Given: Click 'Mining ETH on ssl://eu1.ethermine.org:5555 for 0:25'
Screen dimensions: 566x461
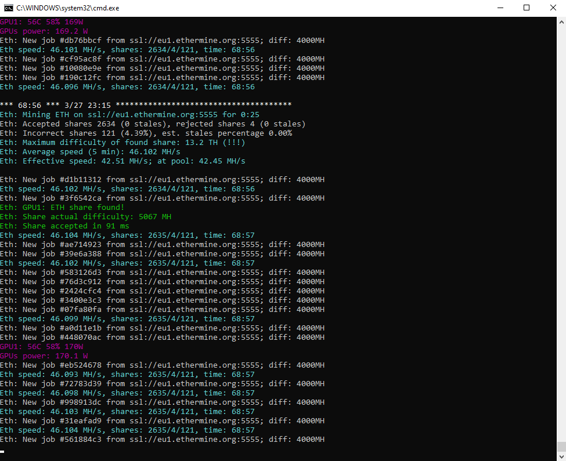Looking at the screenshot, I should click(x=129, y=115).
